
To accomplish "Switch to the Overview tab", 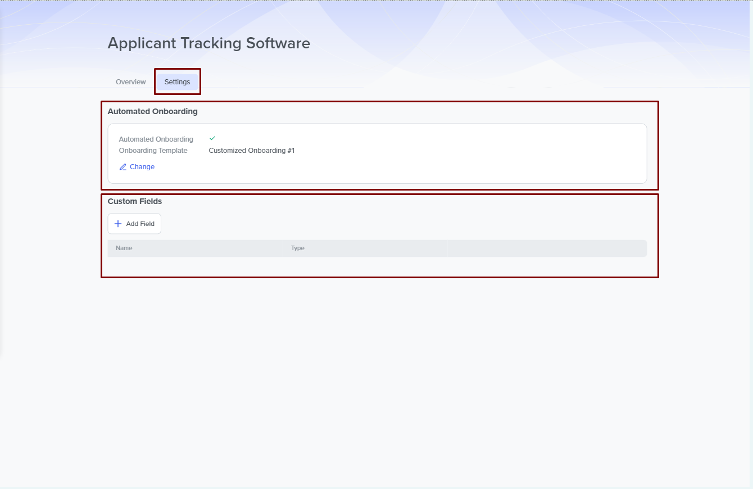I will pyautogui.click(x=130, y=82).
